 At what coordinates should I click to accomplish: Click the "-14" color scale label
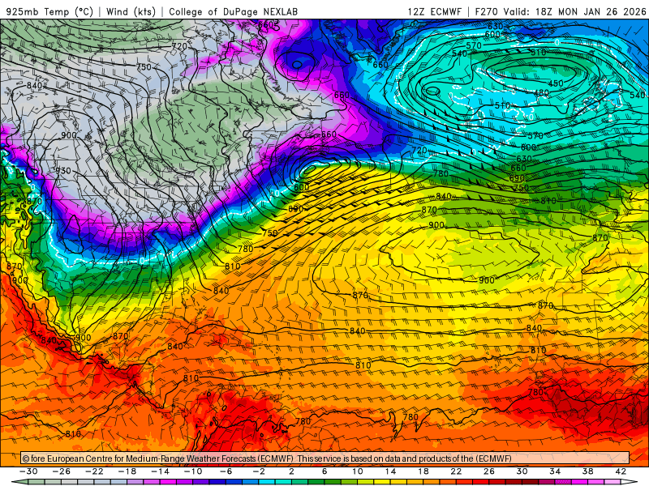160,471
